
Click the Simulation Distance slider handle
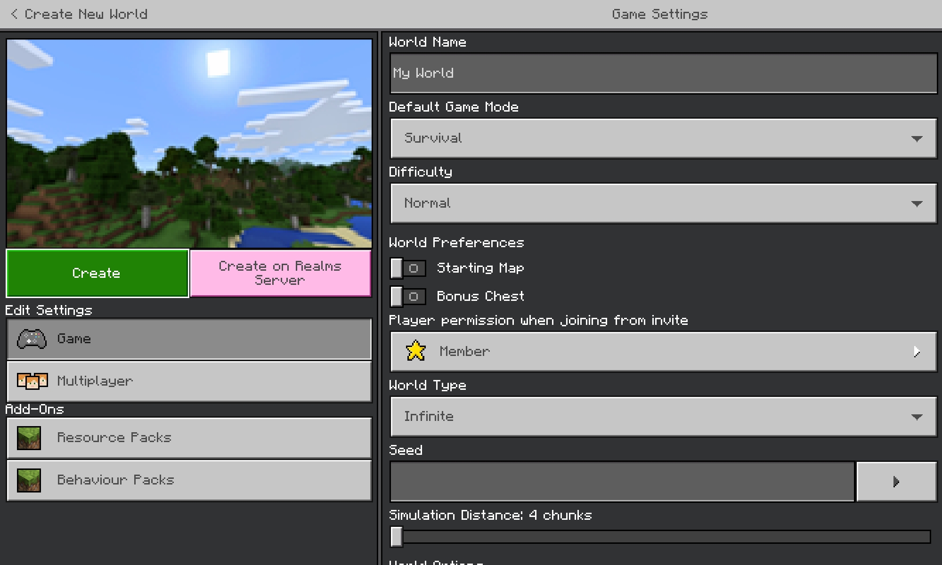tap(397, 537)
